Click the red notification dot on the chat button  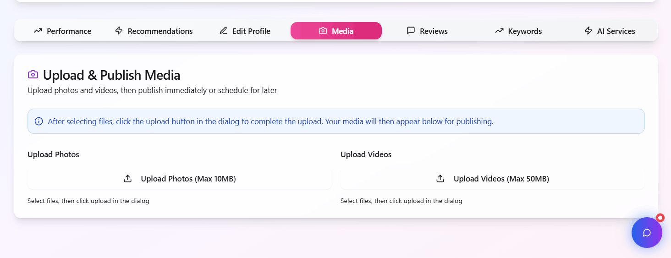pyautogui.click(x=660, y=218)
